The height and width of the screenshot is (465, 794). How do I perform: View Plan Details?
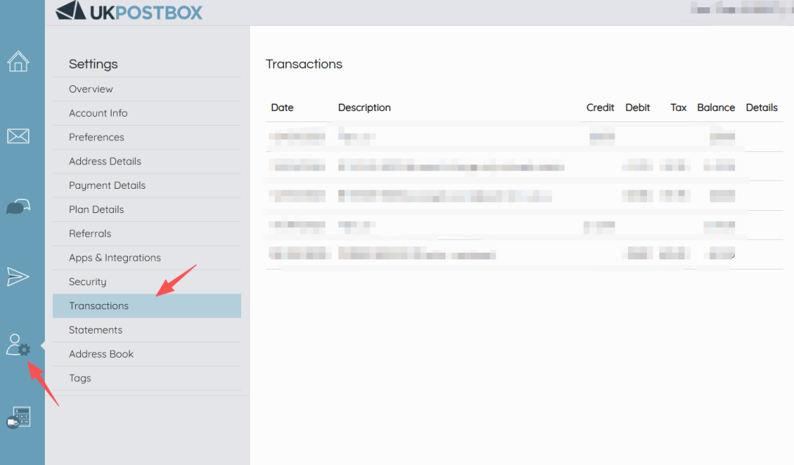point(96,209)
